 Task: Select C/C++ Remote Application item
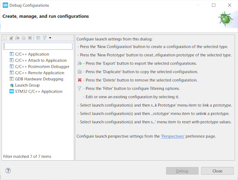tap(39, 73)
